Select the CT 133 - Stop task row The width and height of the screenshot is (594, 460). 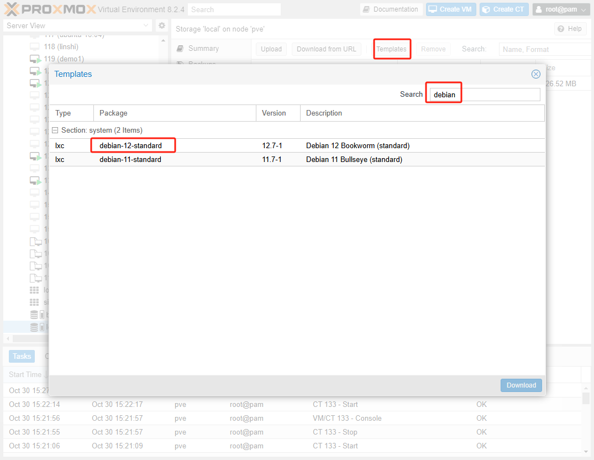tap(292, 432)
